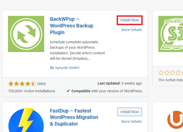The height and width of the screenshot is (132, 183).
Task: Open More Details for BackWPup
Action: coord(132,30)
